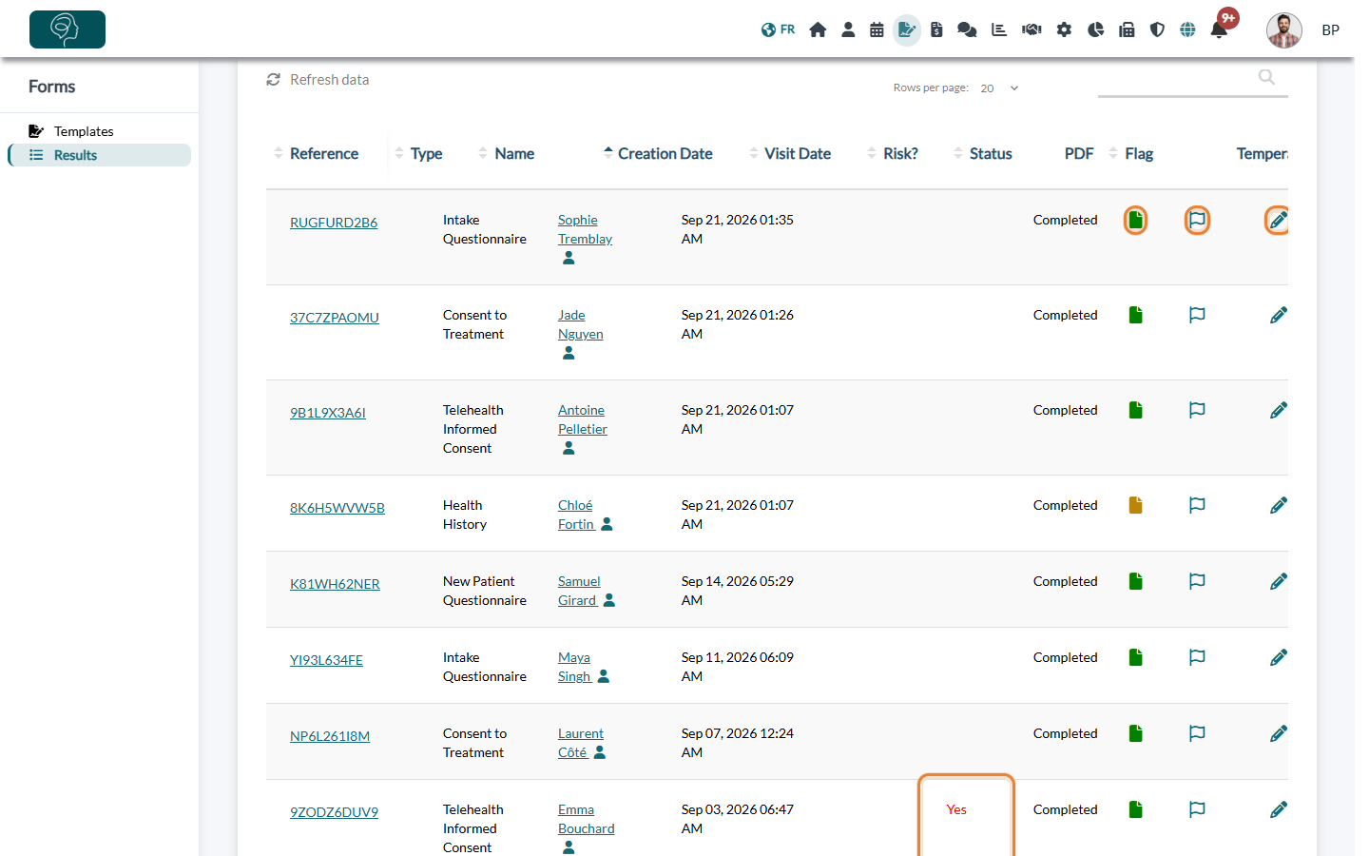Viewport: 1369px width, 856px height.
Task: Open the invoice dollar document icon
Action: pos(936,29)
